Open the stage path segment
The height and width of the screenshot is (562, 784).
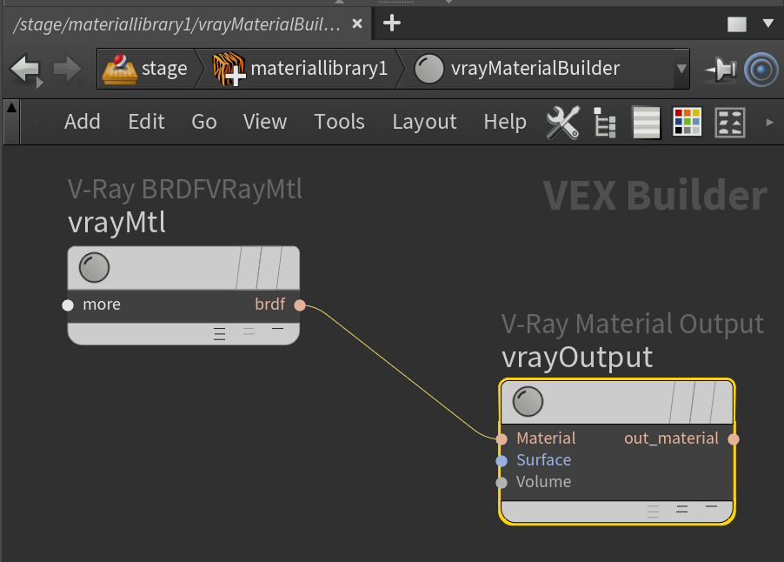[x=145, y=69]
